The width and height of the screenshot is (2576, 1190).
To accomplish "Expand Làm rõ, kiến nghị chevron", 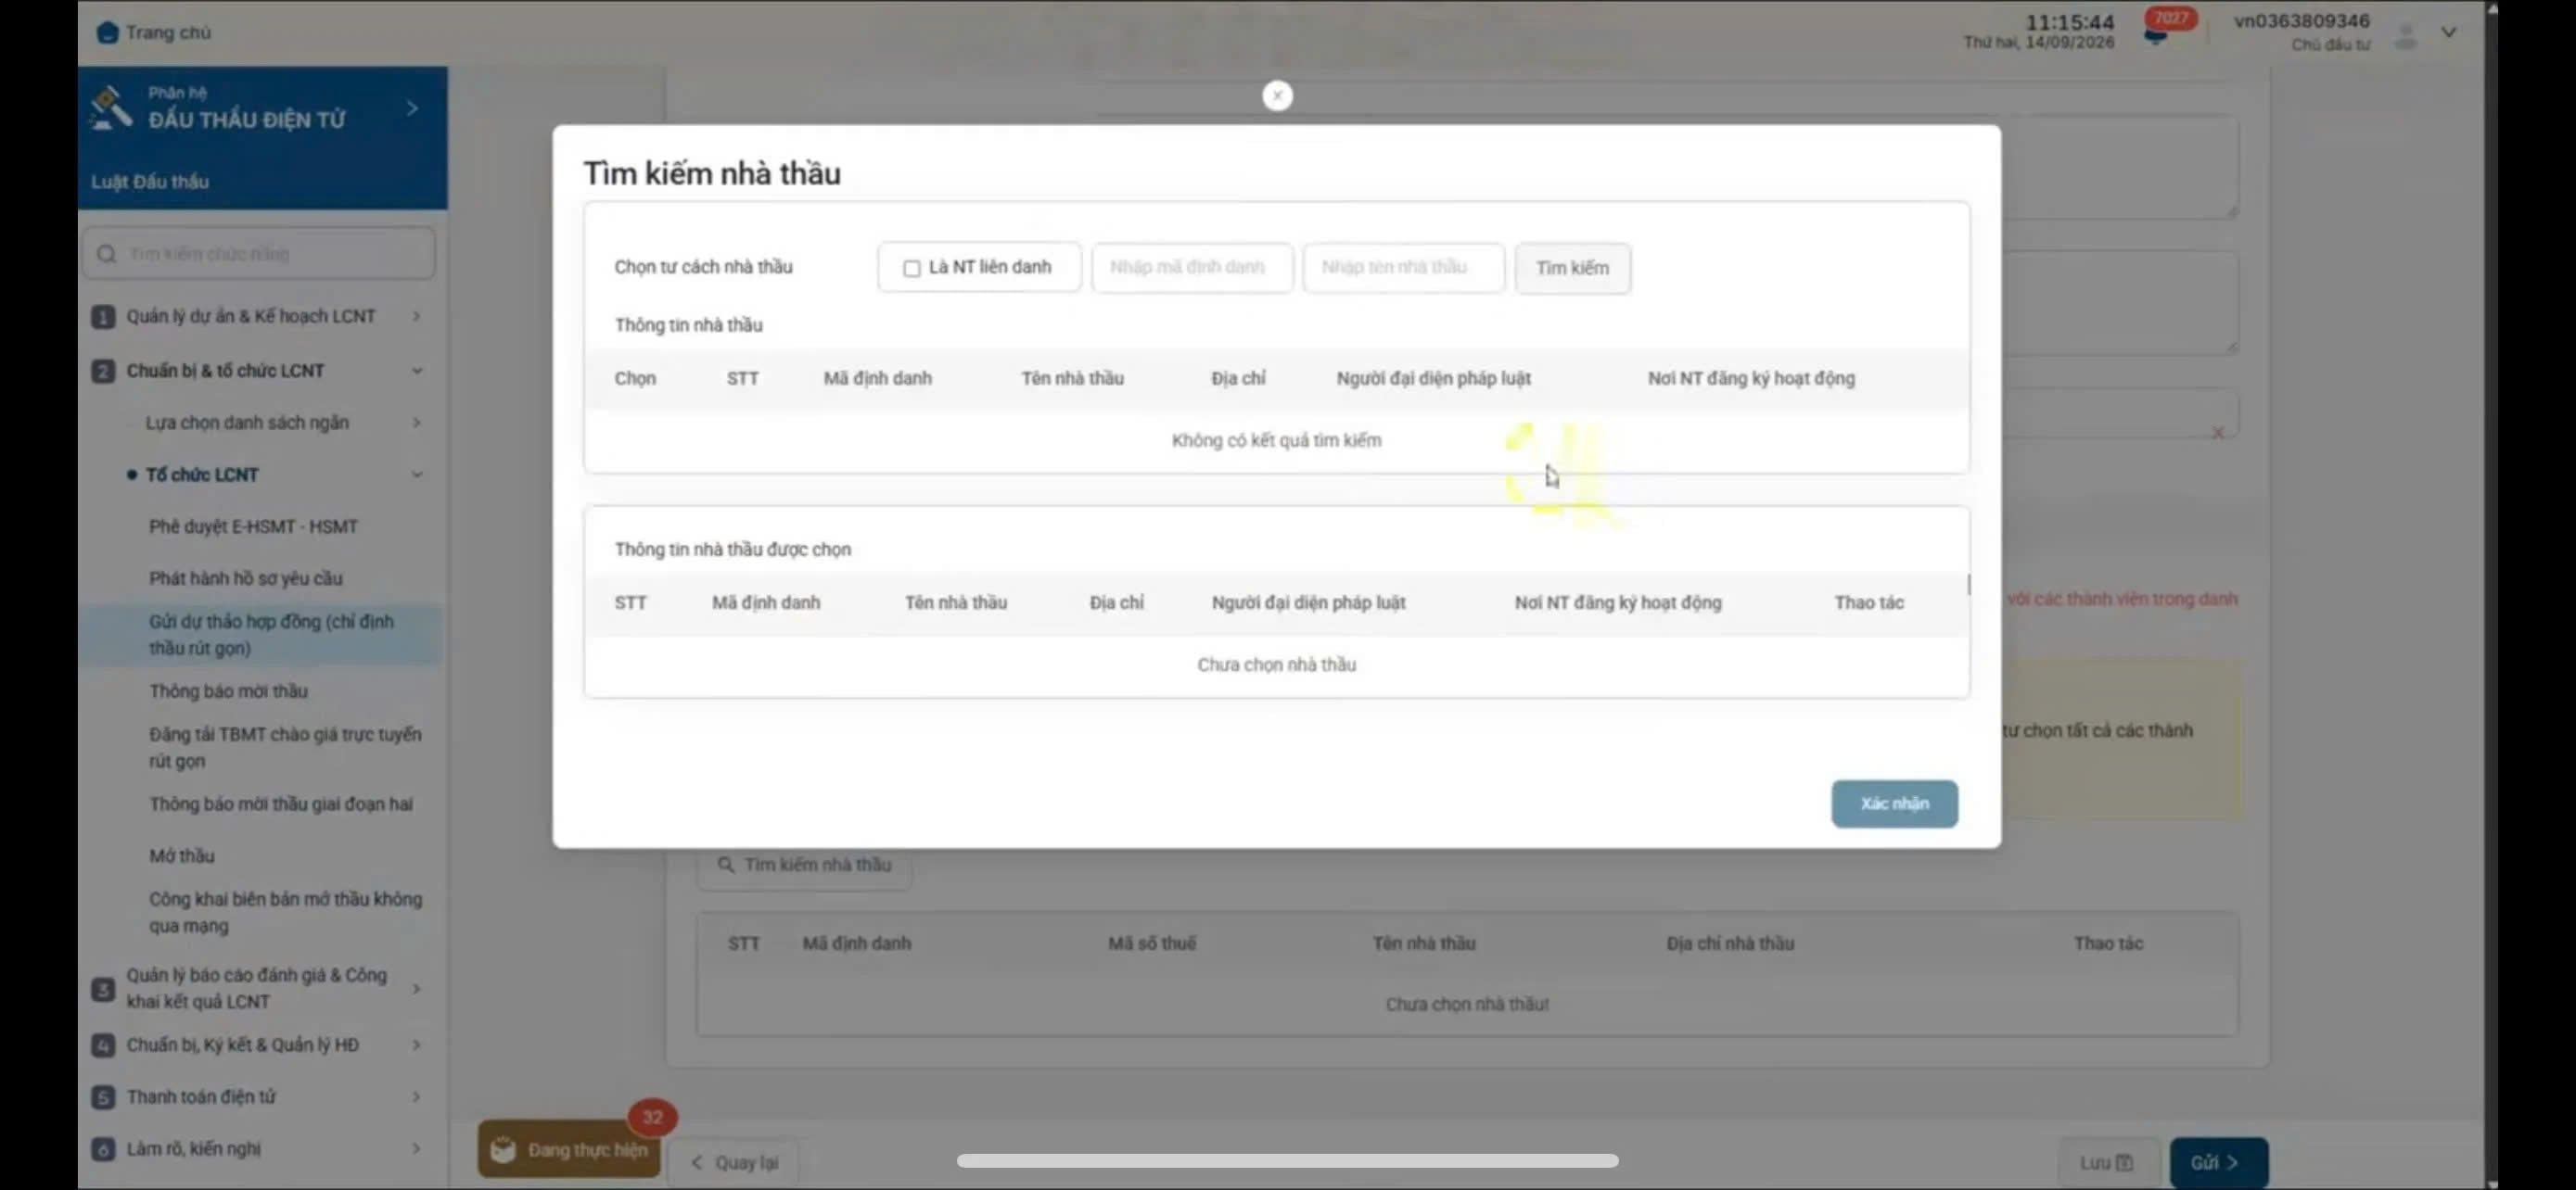I will (x=416, y=1149).
